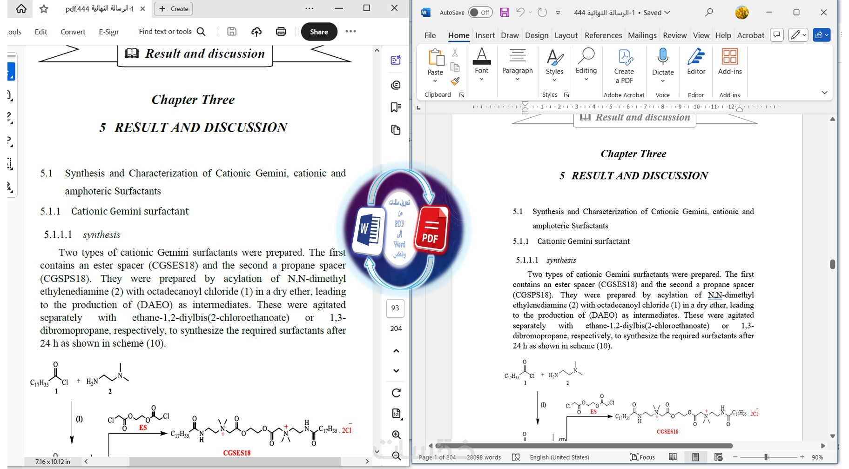Click the Word zoom slider handle
Image resolution: width=849 pixels, height=469 pixels.
pyautogui.click(x=766, y=457)
